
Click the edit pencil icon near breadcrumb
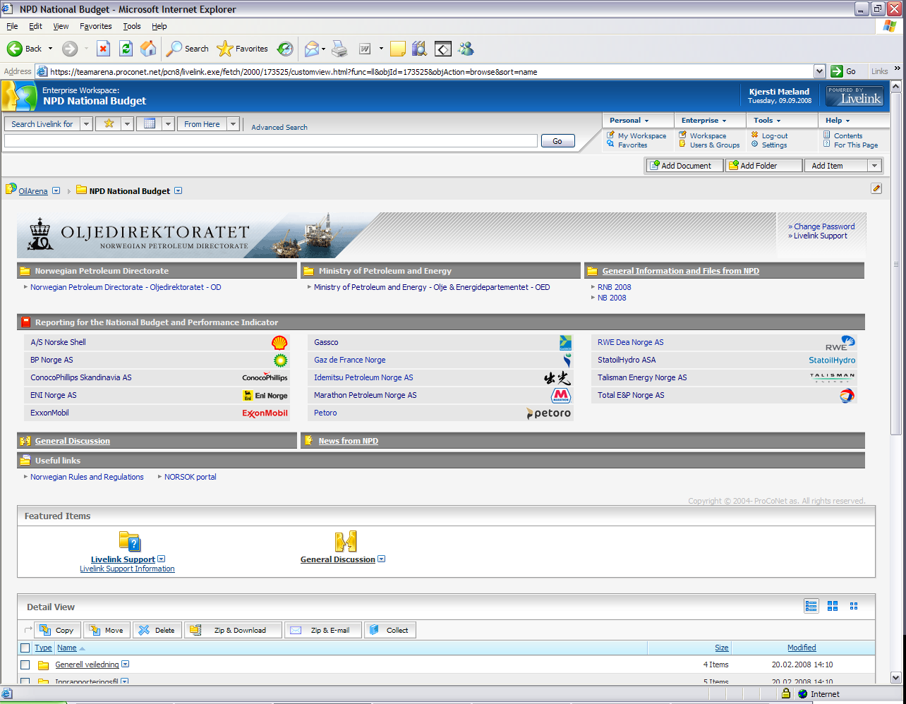pos(876,188)
